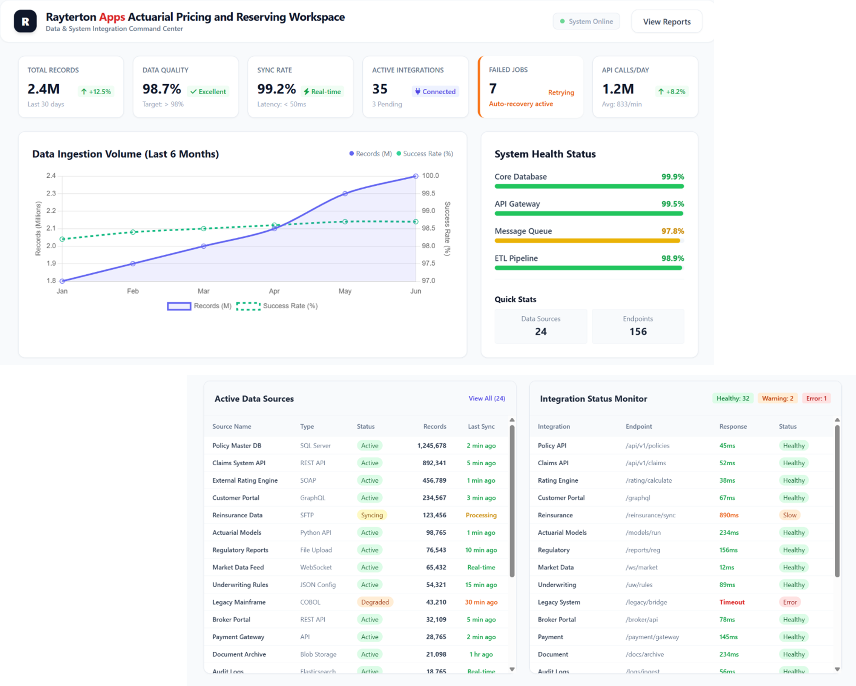This screenshot has height=686, width=856.
Task: Click the green System Online status dot
Action: click(562, 22)
